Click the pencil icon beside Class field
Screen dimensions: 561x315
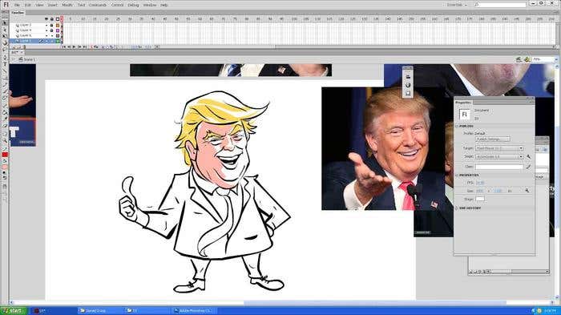tap(528, 167)
